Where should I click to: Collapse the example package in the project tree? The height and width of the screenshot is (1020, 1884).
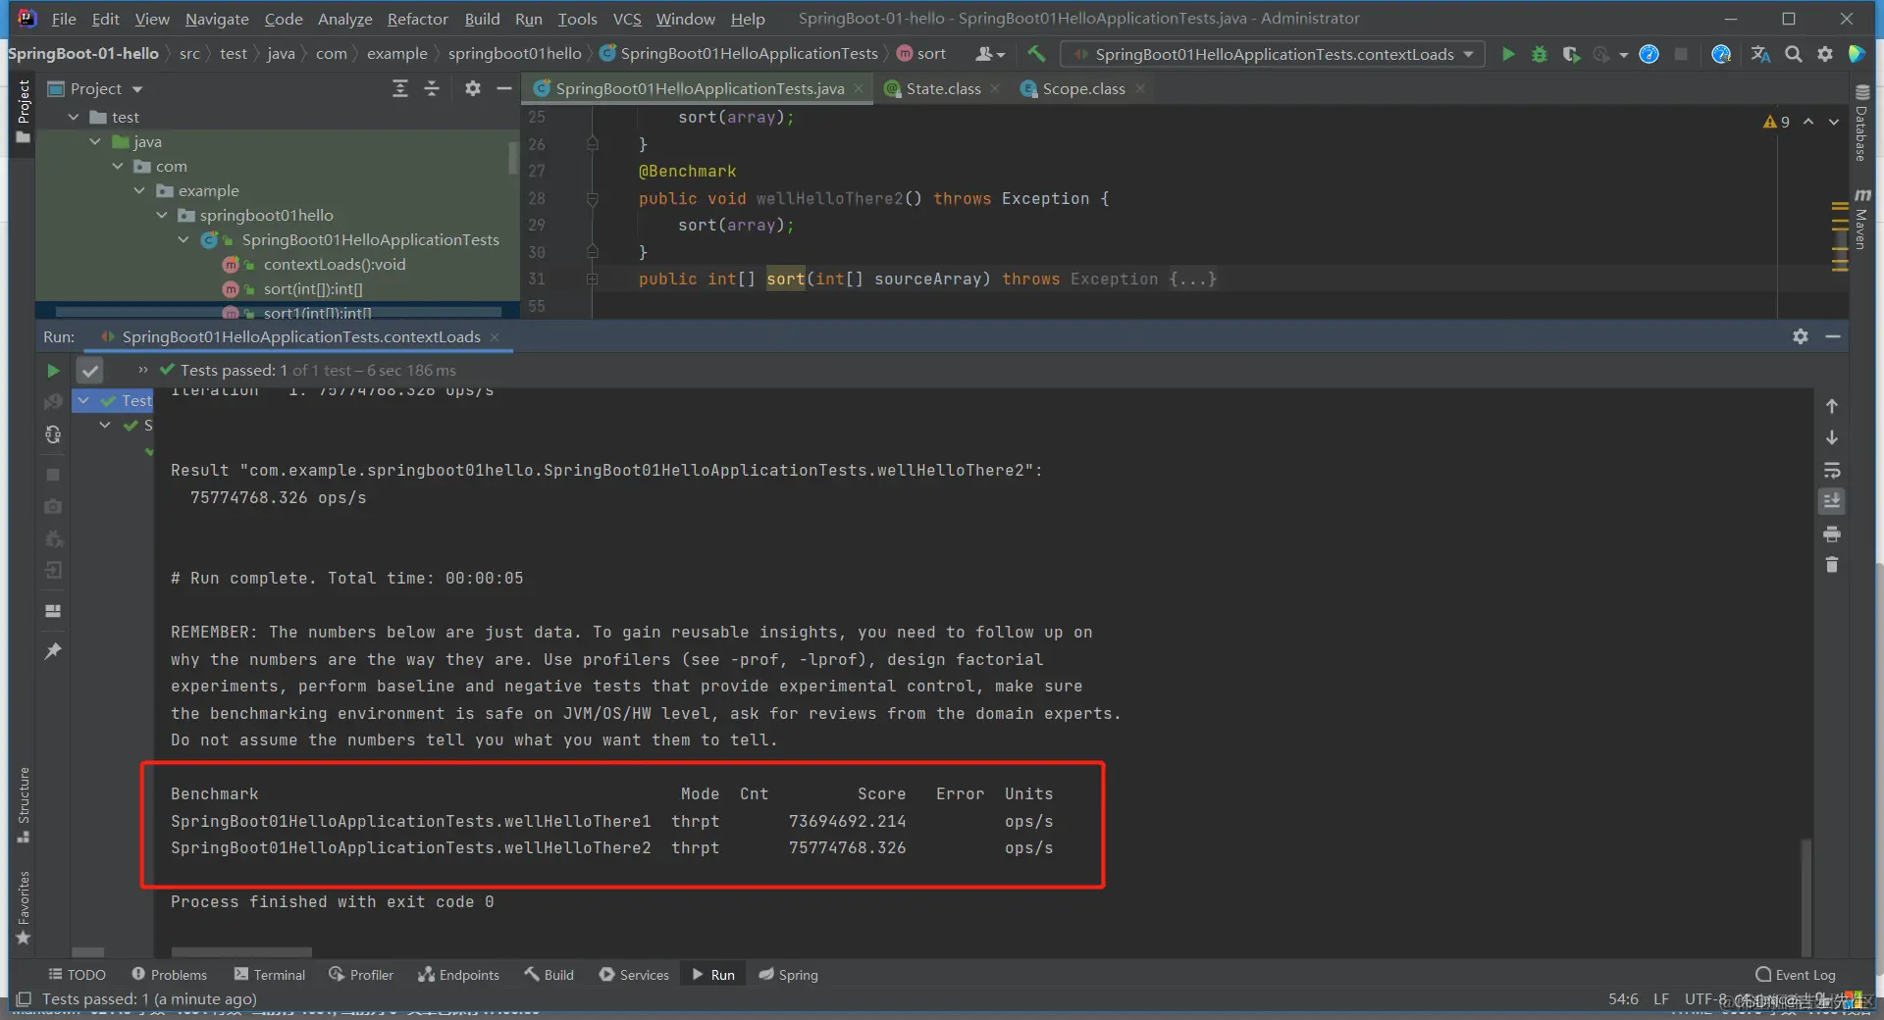click(139, 191)
